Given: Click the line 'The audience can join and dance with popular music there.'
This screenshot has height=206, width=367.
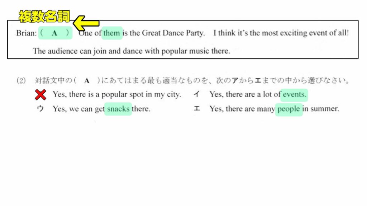Looking at the screenshot, I should pyautogui.click(x=131, y=51).
